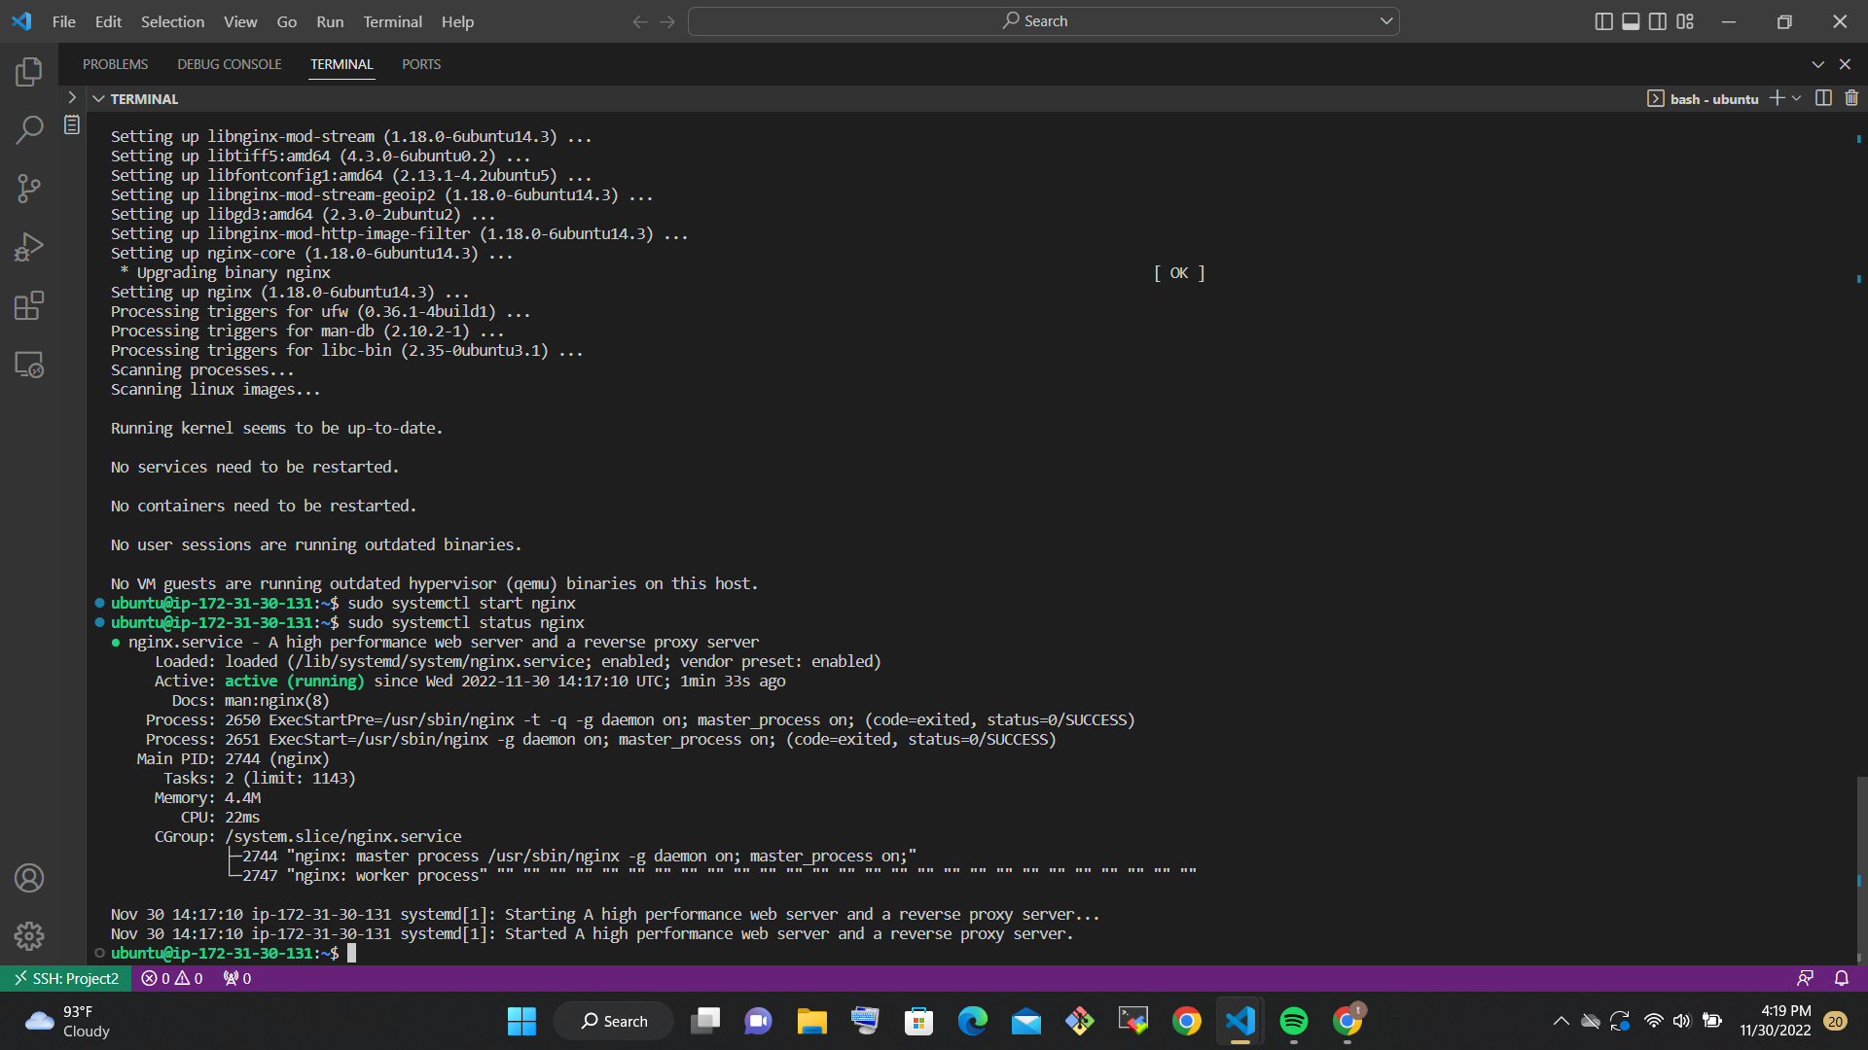Screen dimensions: 1868x1050
Task: Add a new terminal with plus icon
Action: tap(1778, 98)
